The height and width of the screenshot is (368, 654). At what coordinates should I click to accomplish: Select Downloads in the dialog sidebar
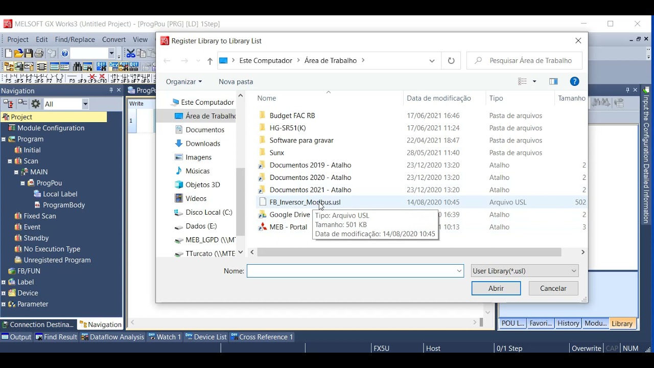203,144
